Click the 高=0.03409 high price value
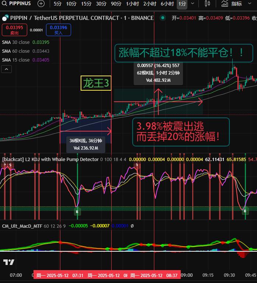The image size is (257, 283). click(x=211, y=18)
